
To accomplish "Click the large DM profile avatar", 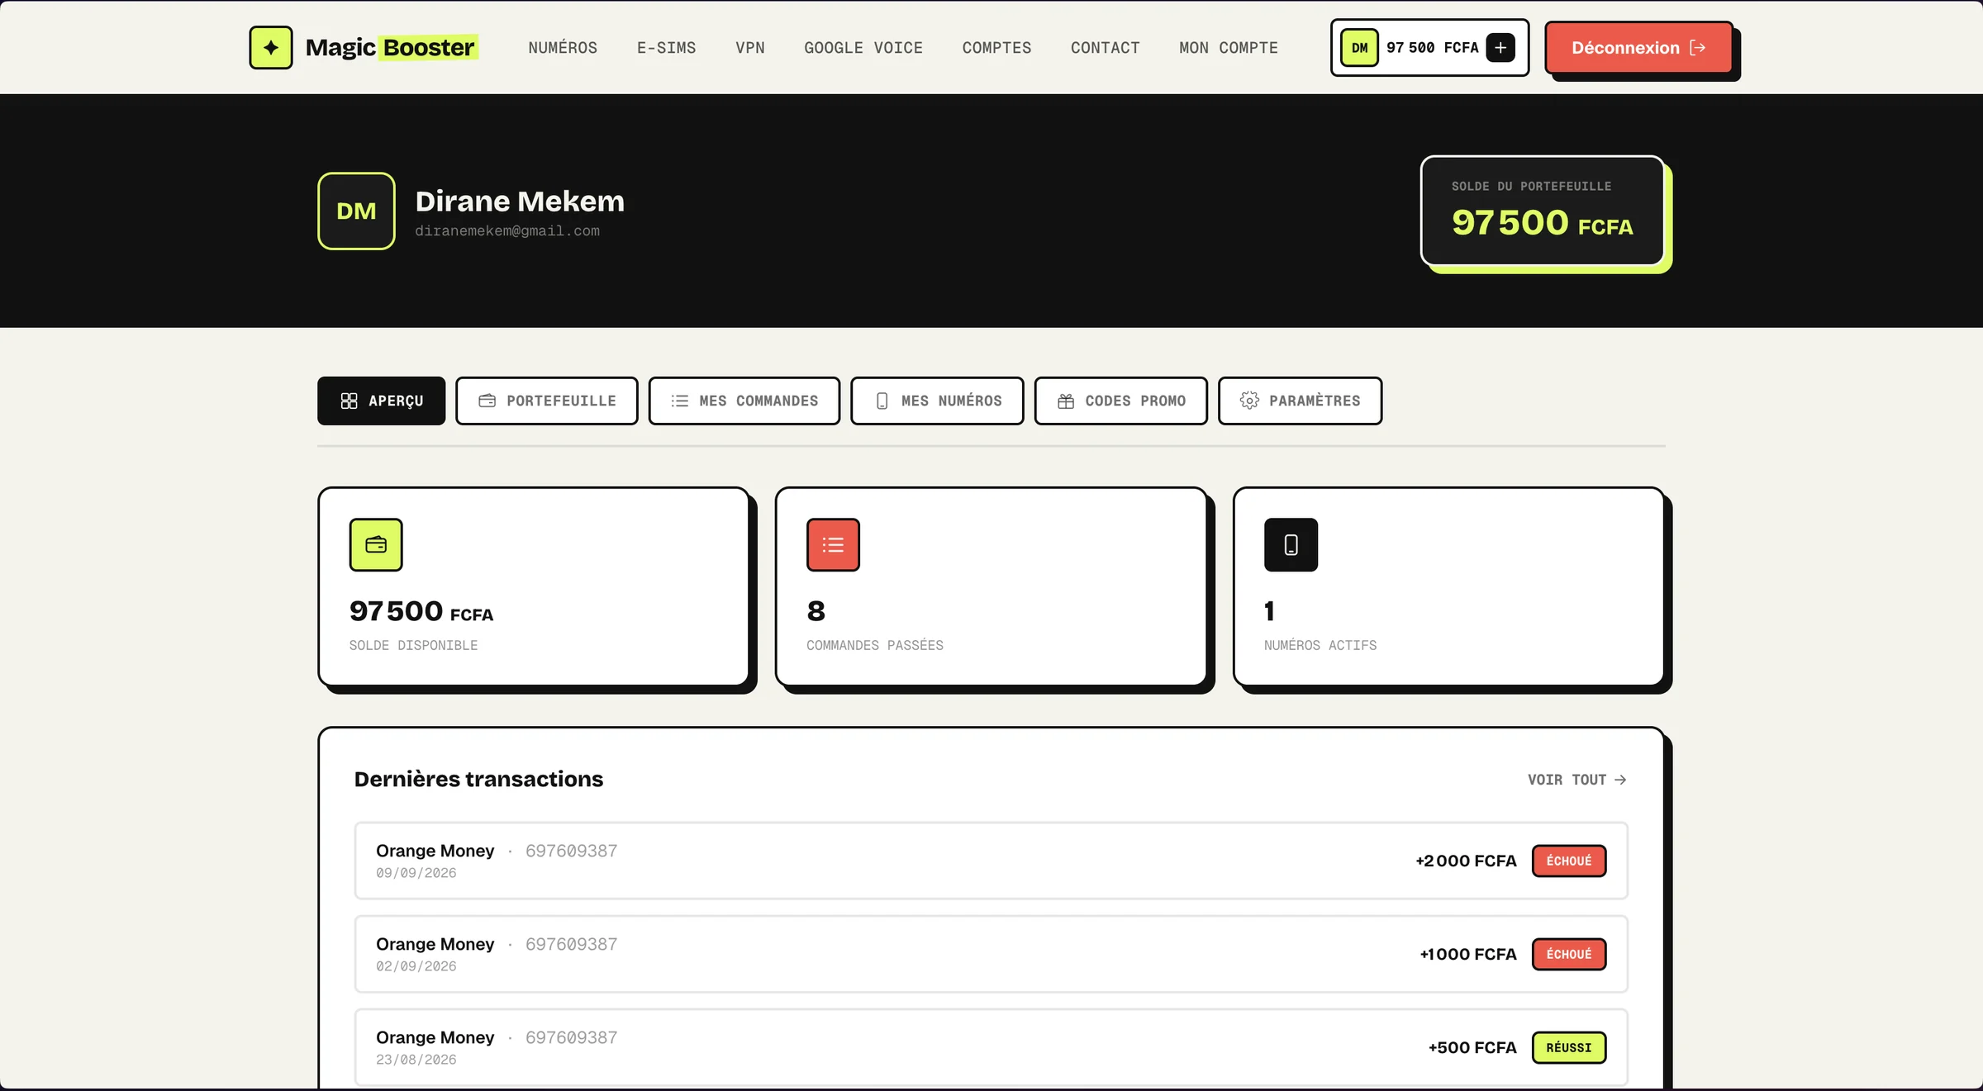I will (x=356, y=211).
